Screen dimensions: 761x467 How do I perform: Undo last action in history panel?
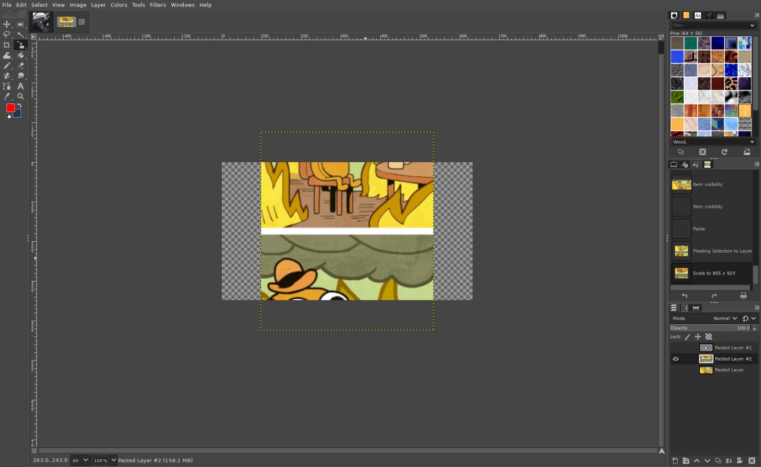(x=684, y=295)
